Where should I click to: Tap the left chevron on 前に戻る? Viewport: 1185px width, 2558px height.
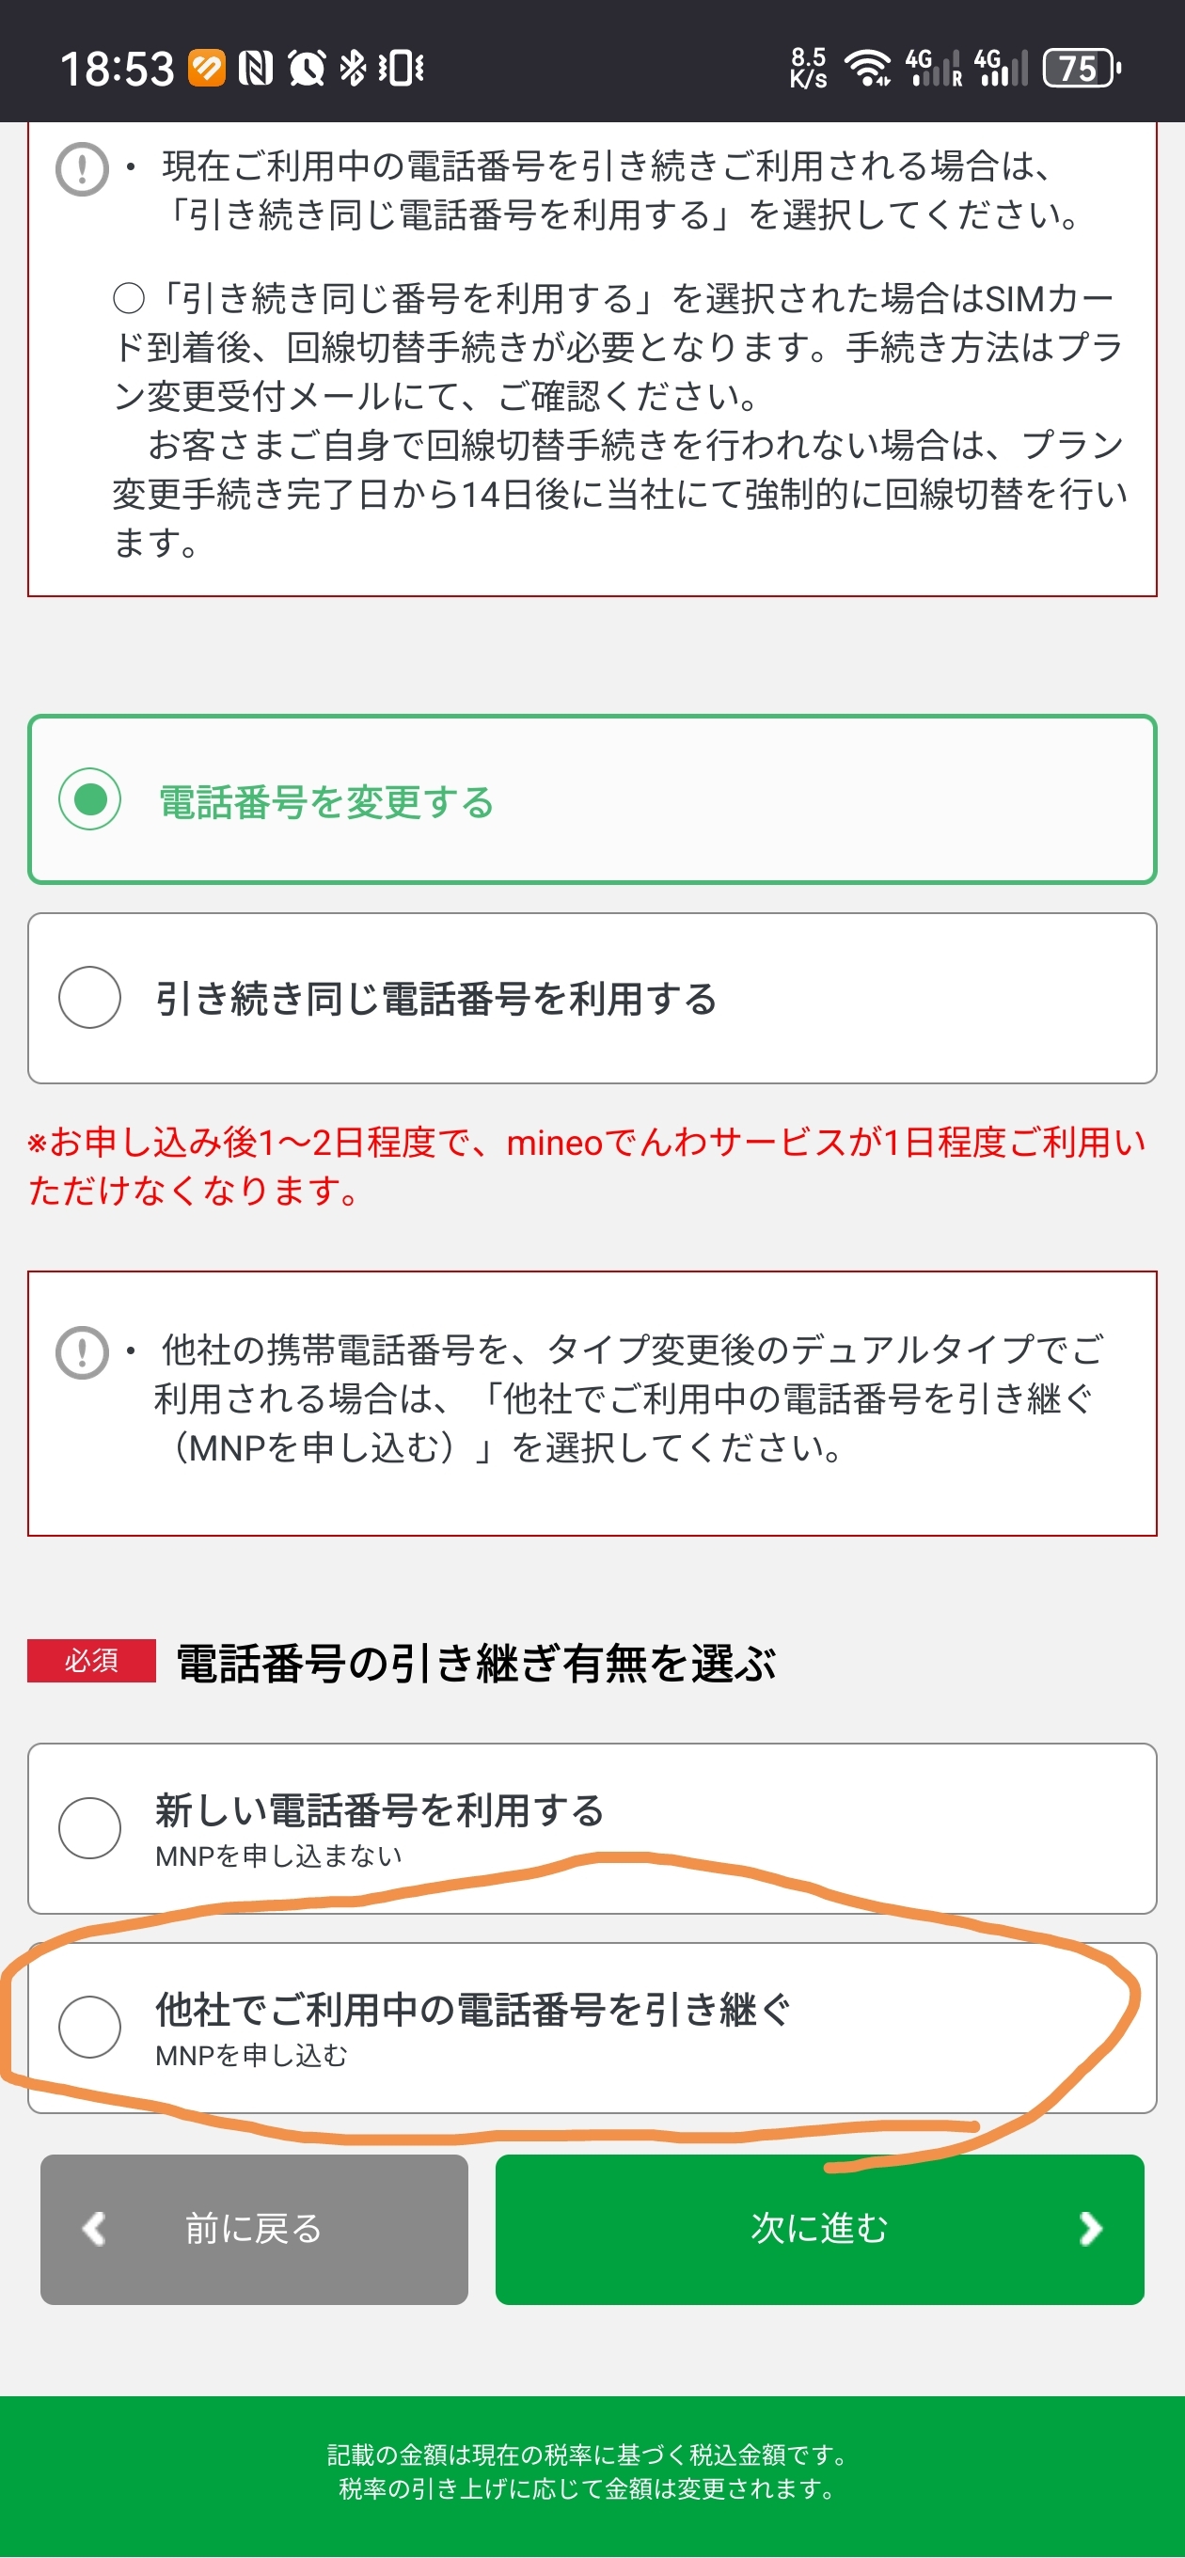(x=94, y=2228)
